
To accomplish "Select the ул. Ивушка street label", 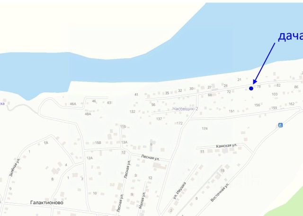I will click(x=180, y=190).
